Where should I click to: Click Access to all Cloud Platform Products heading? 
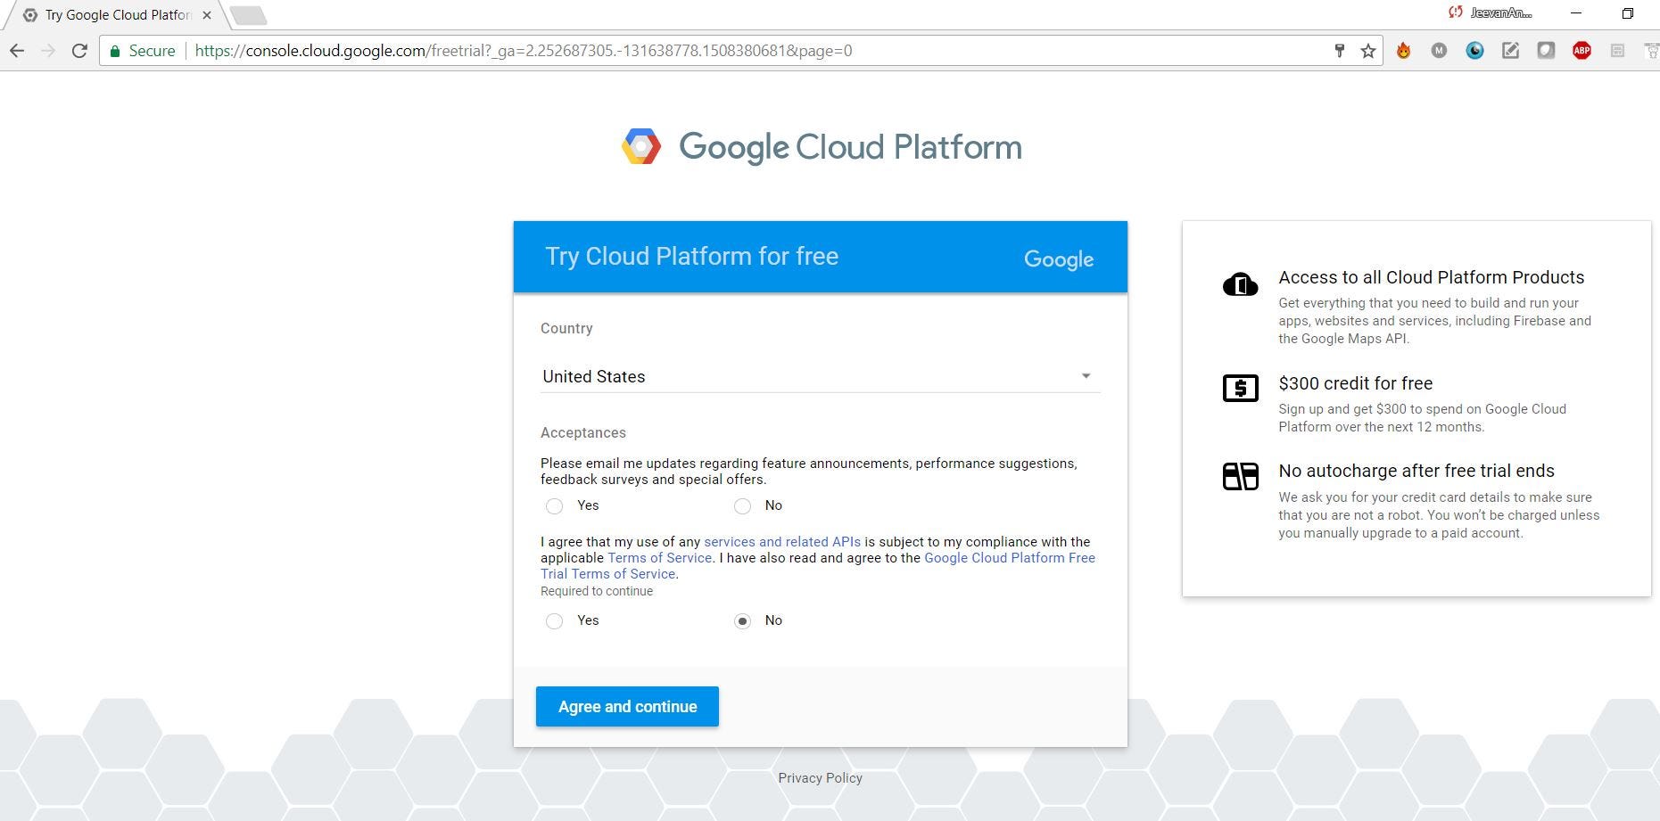(1432, 277)
